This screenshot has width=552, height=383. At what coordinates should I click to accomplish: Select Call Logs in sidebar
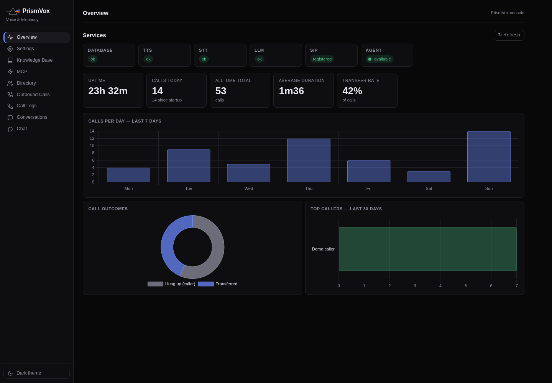(x=36, y=106)
